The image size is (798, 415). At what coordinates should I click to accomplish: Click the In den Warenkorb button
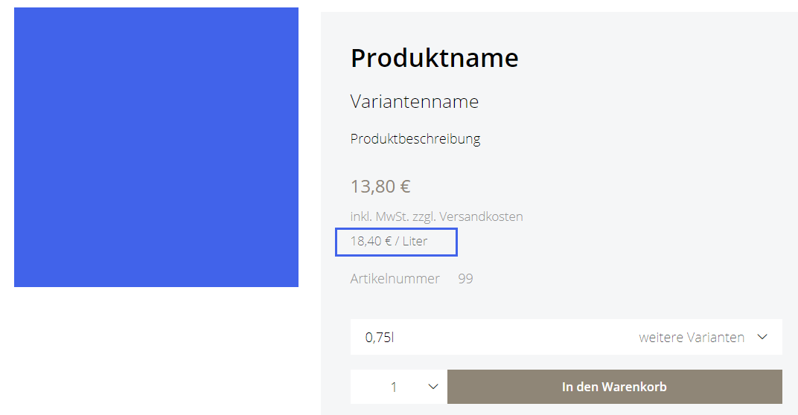(614, 387)
